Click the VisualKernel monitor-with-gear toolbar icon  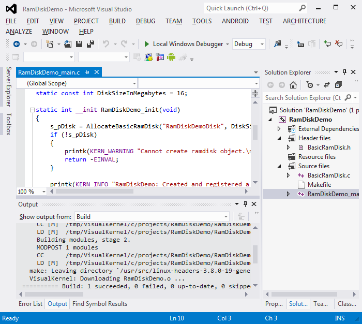pyautogui.click(x=148, y=57)
